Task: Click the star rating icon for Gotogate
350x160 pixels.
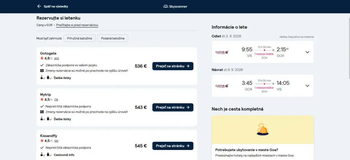Action: (x=42, y=58)
